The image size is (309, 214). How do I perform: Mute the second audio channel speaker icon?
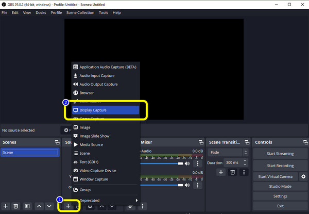click(187, 185)
